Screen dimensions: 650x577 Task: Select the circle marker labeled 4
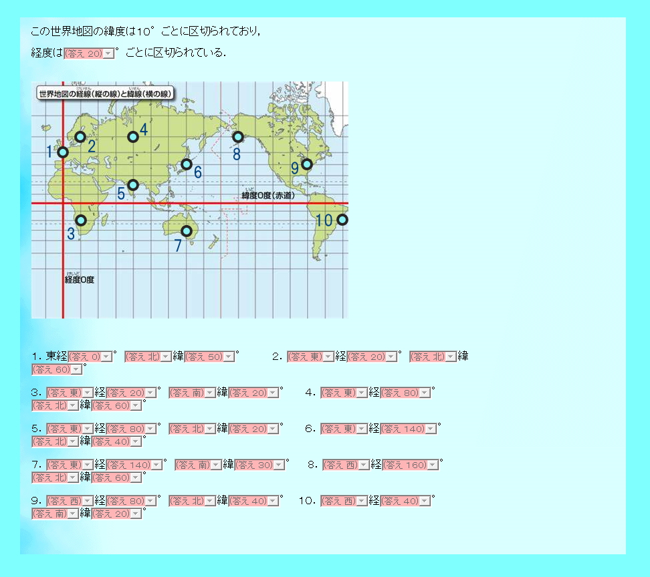(x=133, y=137)
